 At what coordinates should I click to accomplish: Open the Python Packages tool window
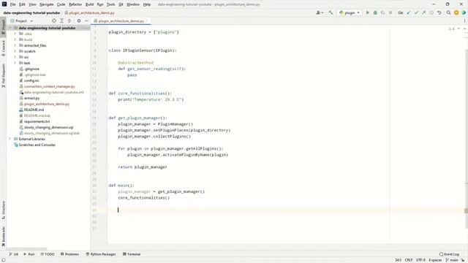pyautogui.click(x=101, y=254)
